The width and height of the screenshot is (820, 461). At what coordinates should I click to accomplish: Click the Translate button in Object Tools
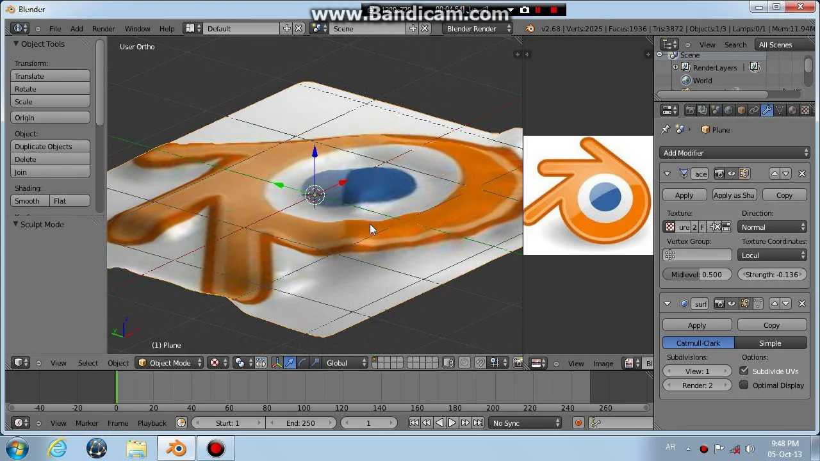51,76
